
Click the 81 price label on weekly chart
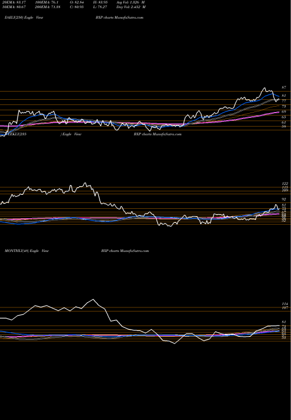284,205
